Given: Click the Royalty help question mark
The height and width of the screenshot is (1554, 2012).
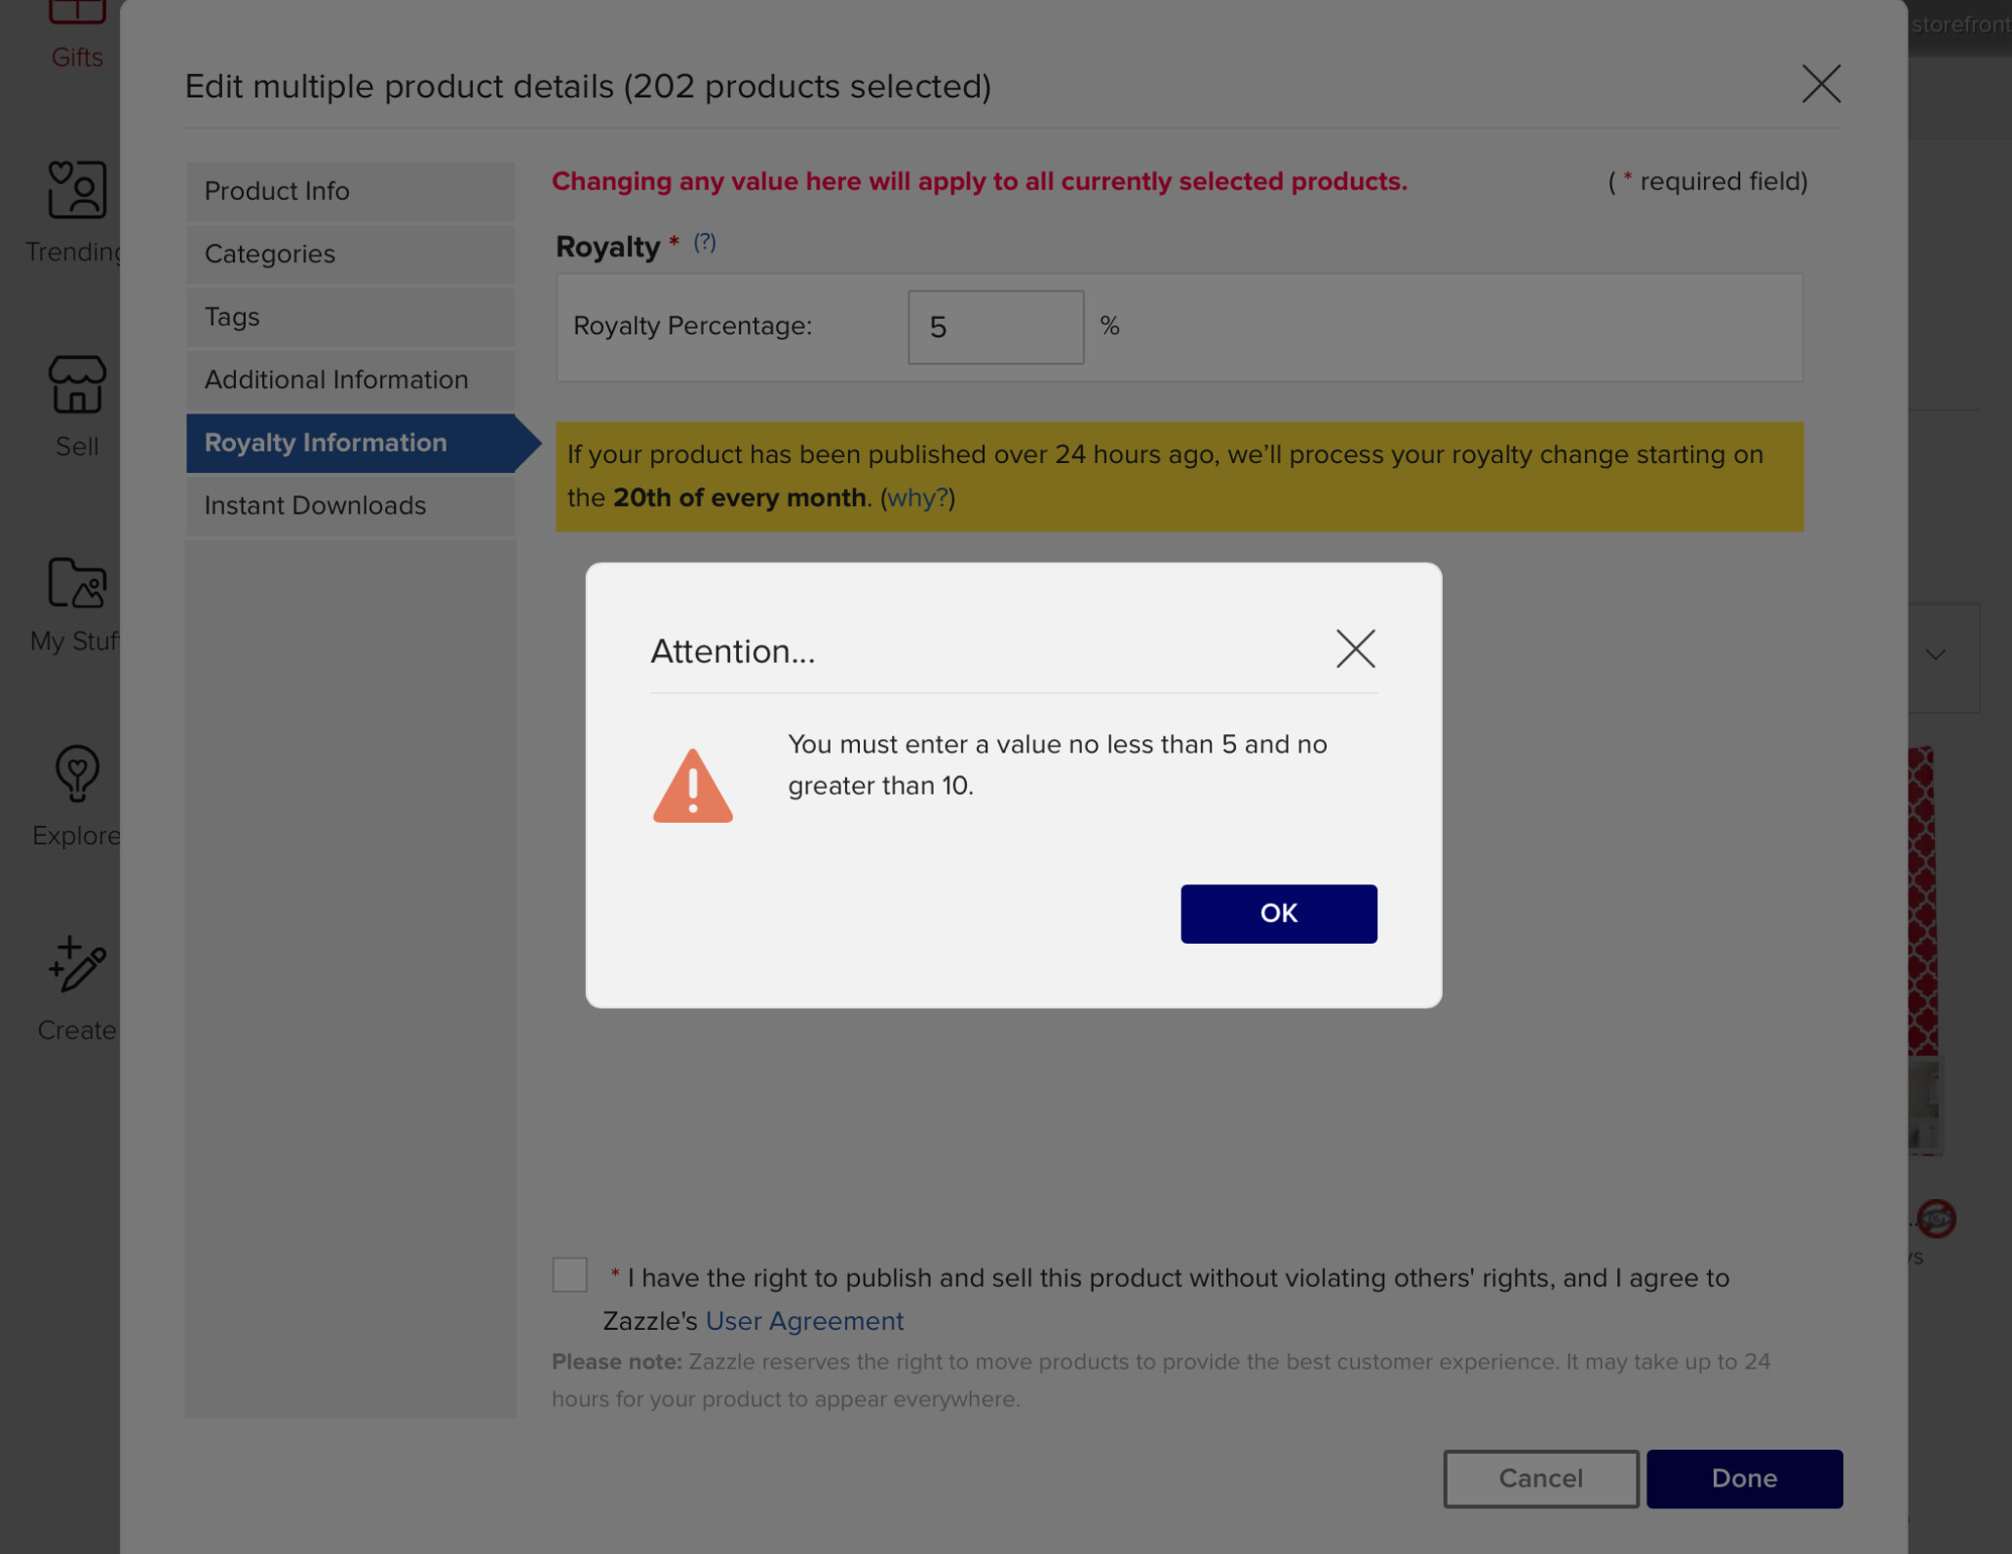Looking at the screenshot, I should click(704, 242).
